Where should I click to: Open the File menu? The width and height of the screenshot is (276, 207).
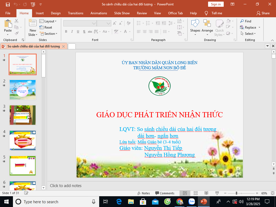[8, 13]
